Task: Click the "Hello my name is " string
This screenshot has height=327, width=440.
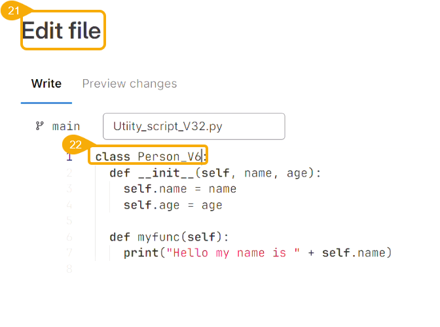Action: click(x=234, y=253)
